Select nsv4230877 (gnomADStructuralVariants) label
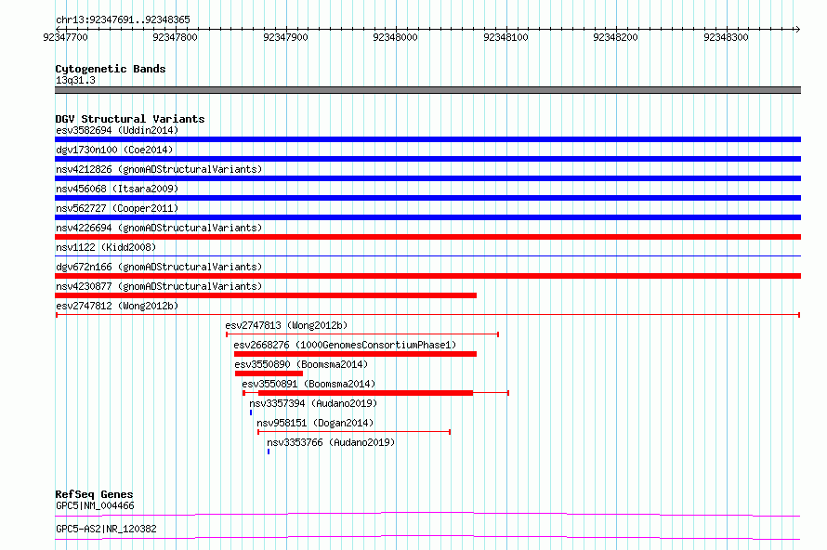 pyautogui.click(x=159, y=286)
